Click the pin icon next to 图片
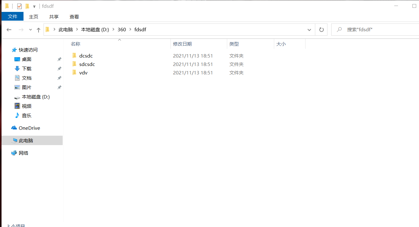 click(x=59, y=87)
